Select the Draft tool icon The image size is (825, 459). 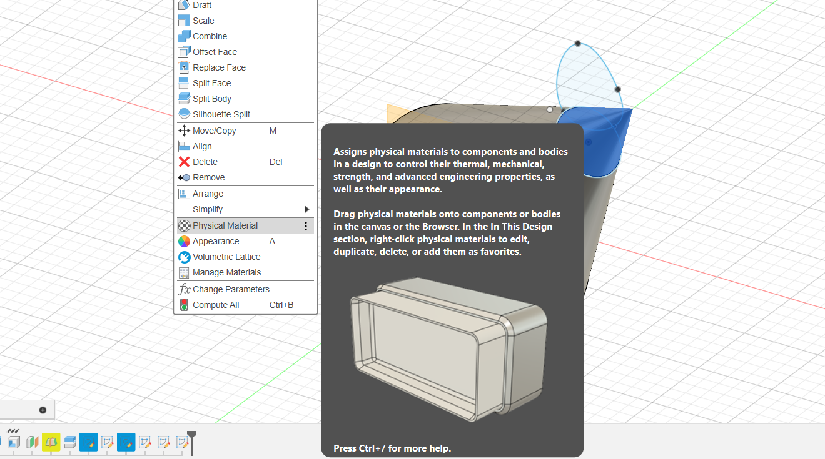pyautogui.click(x=184, y=5)
